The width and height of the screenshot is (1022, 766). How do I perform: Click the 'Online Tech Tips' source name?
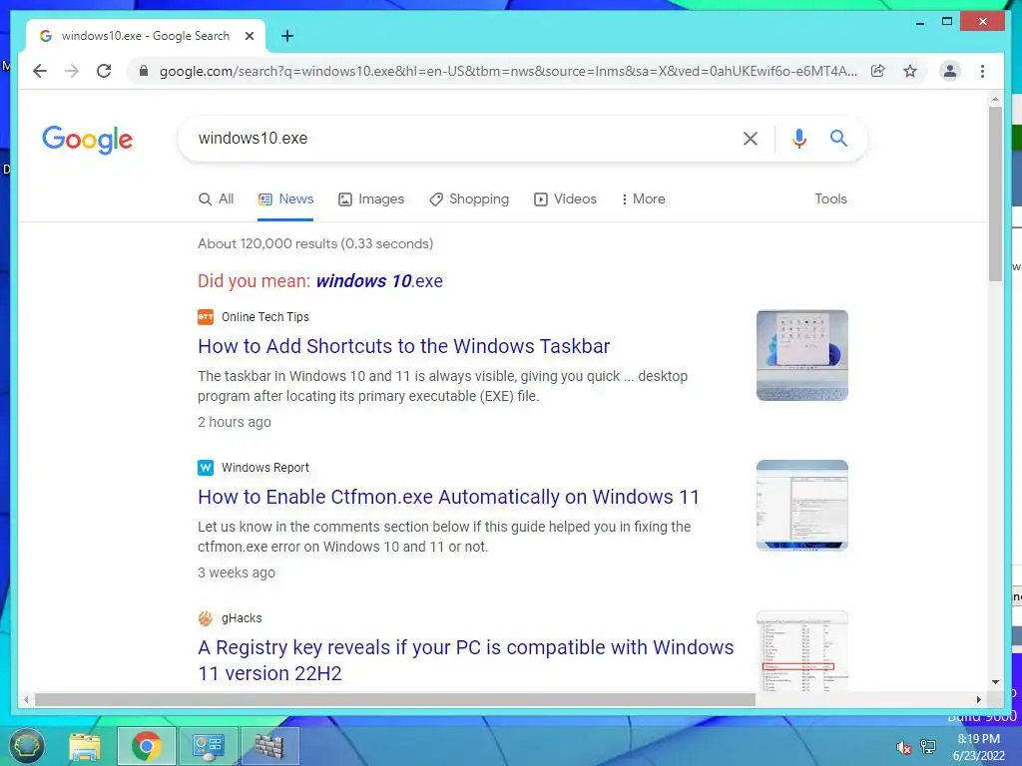[265, 317]
